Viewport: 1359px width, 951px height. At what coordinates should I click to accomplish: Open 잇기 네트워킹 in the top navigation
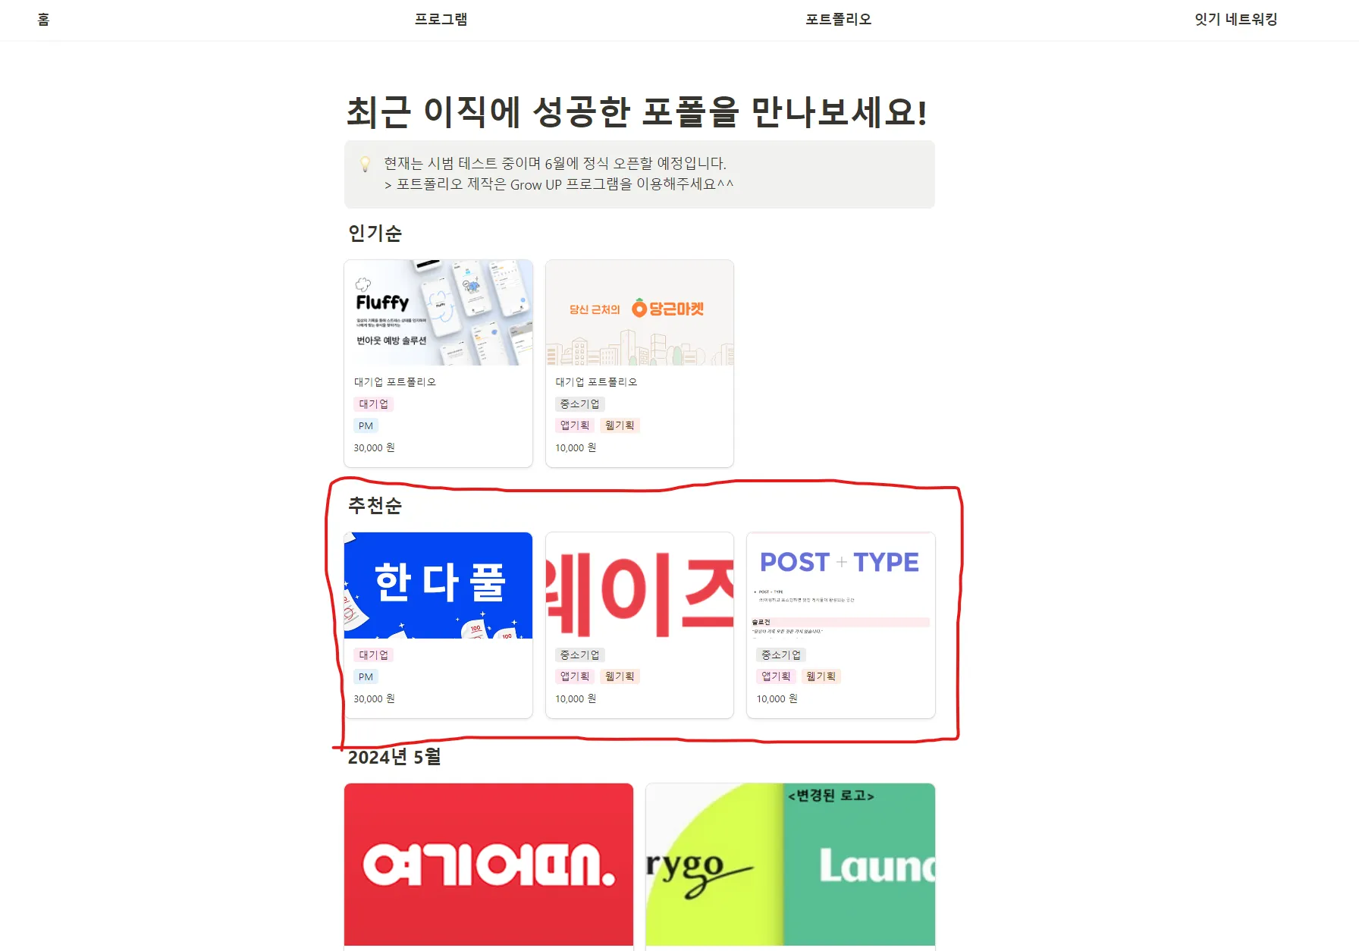pos(1235,20)
